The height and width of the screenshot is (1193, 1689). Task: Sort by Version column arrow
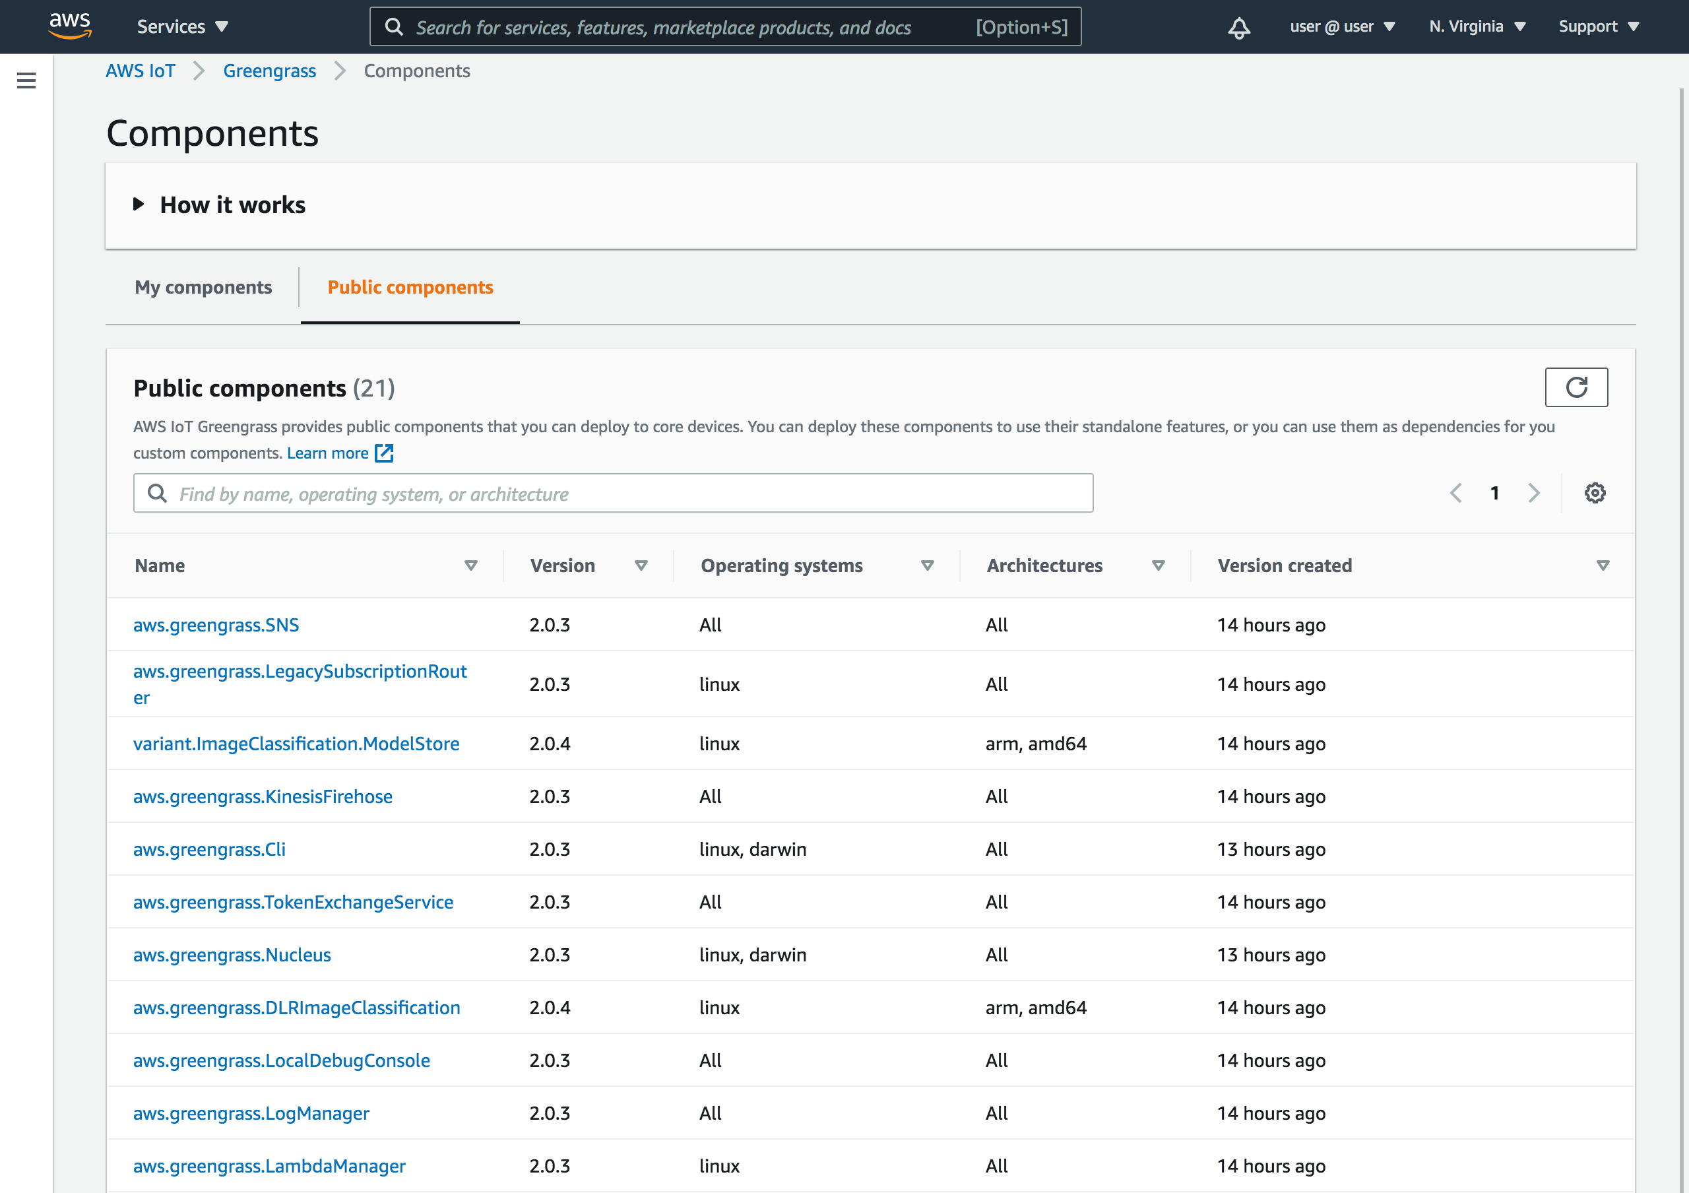641,565
